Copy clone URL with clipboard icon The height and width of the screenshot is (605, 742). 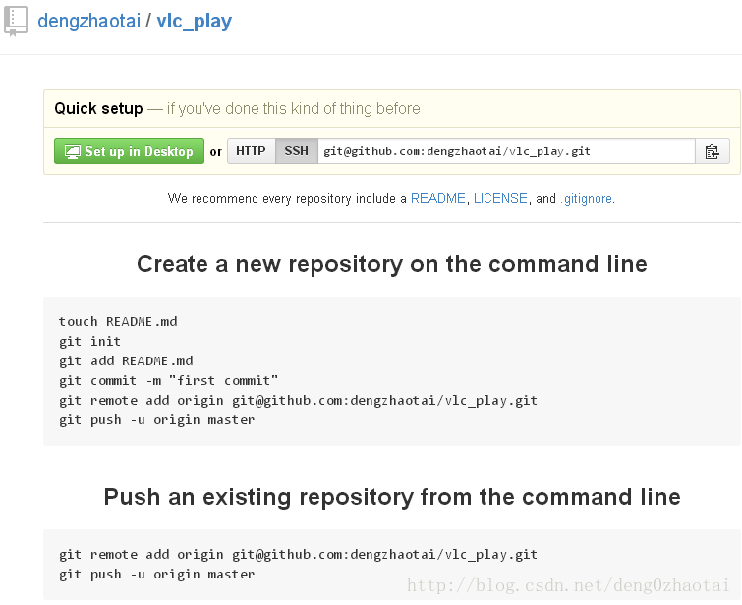(x=713, y=152)
